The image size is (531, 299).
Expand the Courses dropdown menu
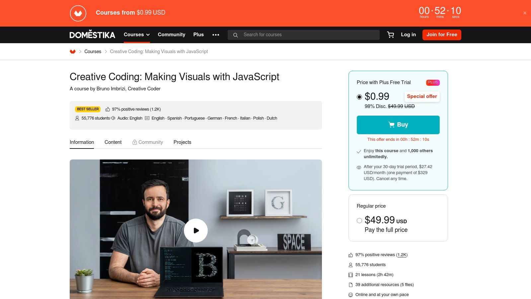click(x=137, y=35)
